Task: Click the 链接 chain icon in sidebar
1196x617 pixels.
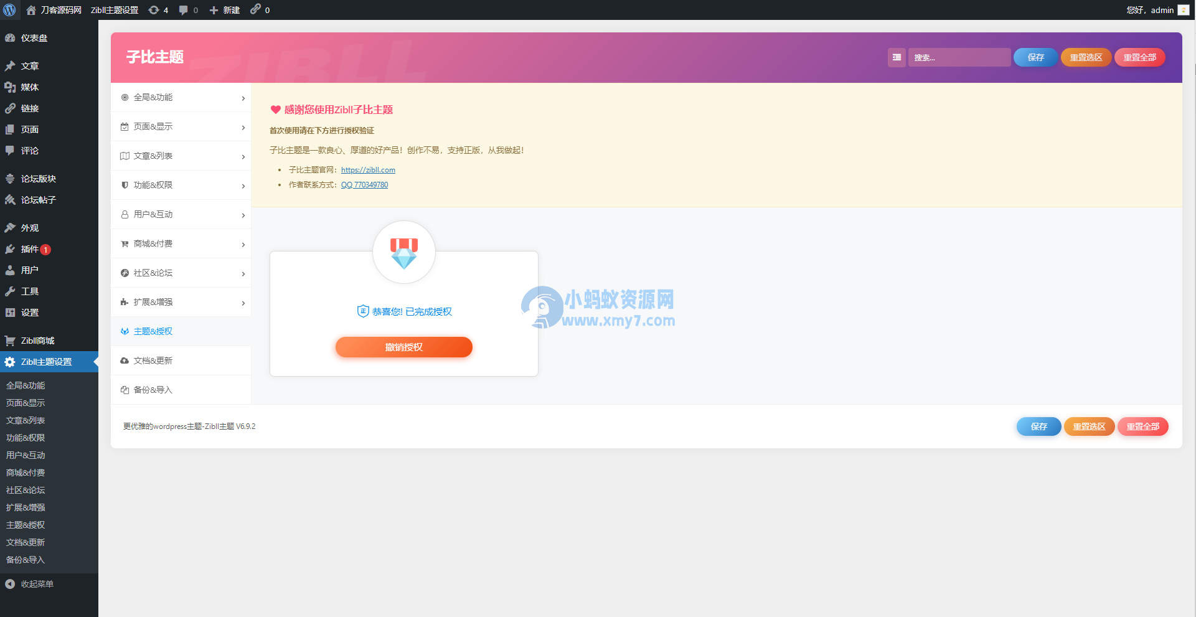Action: coord(10,108)
